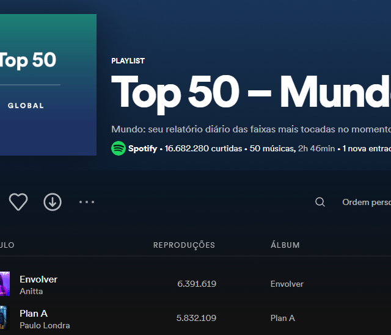Search in playlist with the magnifier icon
Viewport: 391px width, 335px height.
(320, 202)
